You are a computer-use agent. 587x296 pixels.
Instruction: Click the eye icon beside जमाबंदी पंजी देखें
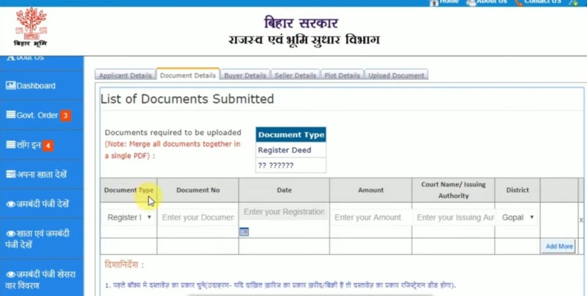[11, 204]
